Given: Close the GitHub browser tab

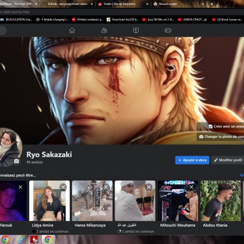Looking at the screenshot, I should click(92, 4).
